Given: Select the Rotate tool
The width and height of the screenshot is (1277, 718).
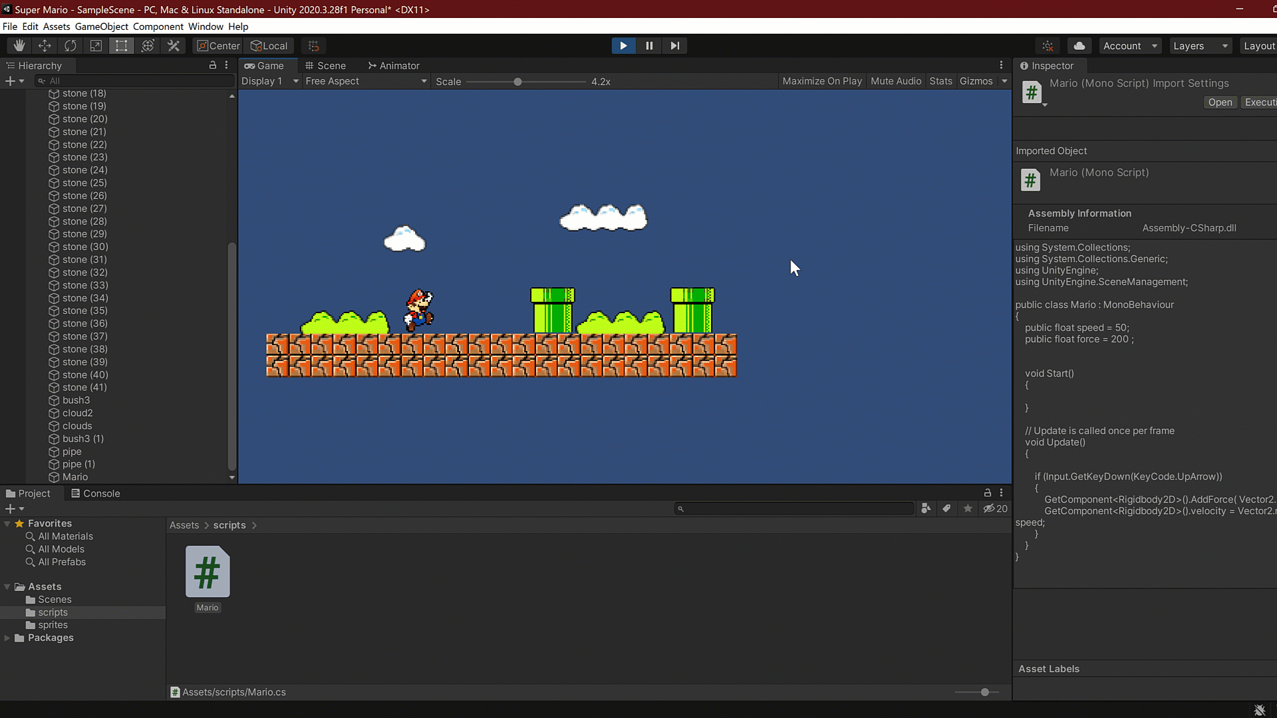Looking at the screenshot, I should pos(70,45).
